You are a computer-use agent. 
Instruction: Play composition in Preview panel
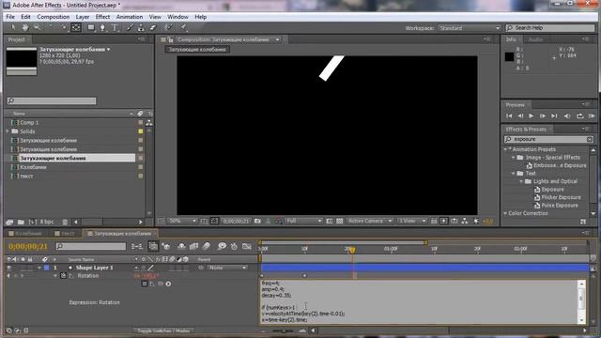pyautogui.click(x=532, y=115)
